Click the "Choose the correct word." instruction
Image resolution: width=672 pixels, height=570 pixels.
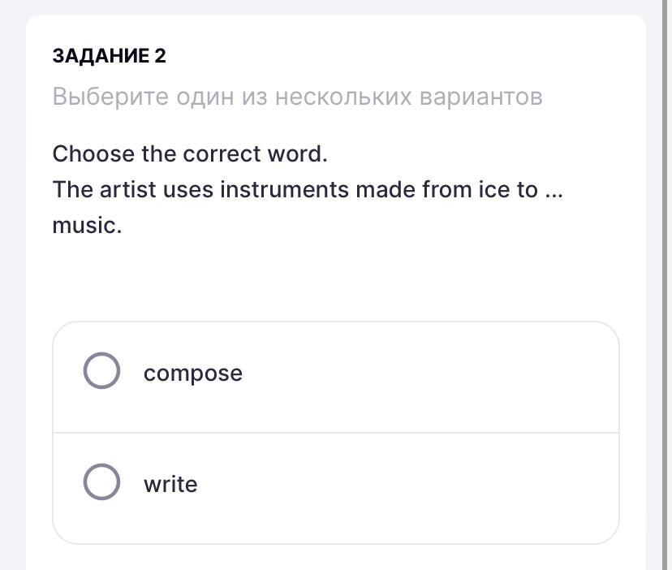(190, 153)
